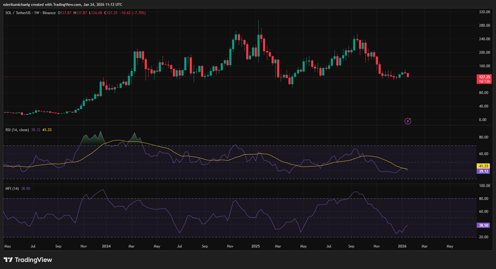Viewport: 496px width, 269px height.
Task: Click the 2025 label on time axis
Action: [255, 246]
